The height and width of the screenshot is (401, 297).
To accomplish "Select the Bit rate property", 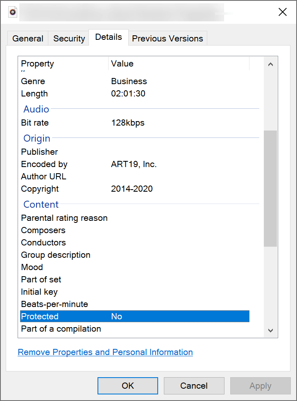I will pos(135,123).
